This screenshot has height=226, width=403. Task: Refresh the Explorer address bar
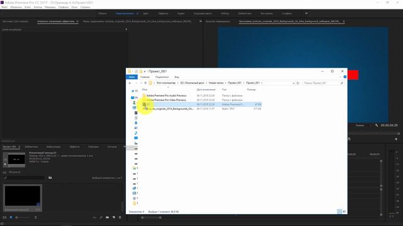click(x=298, y=83)
